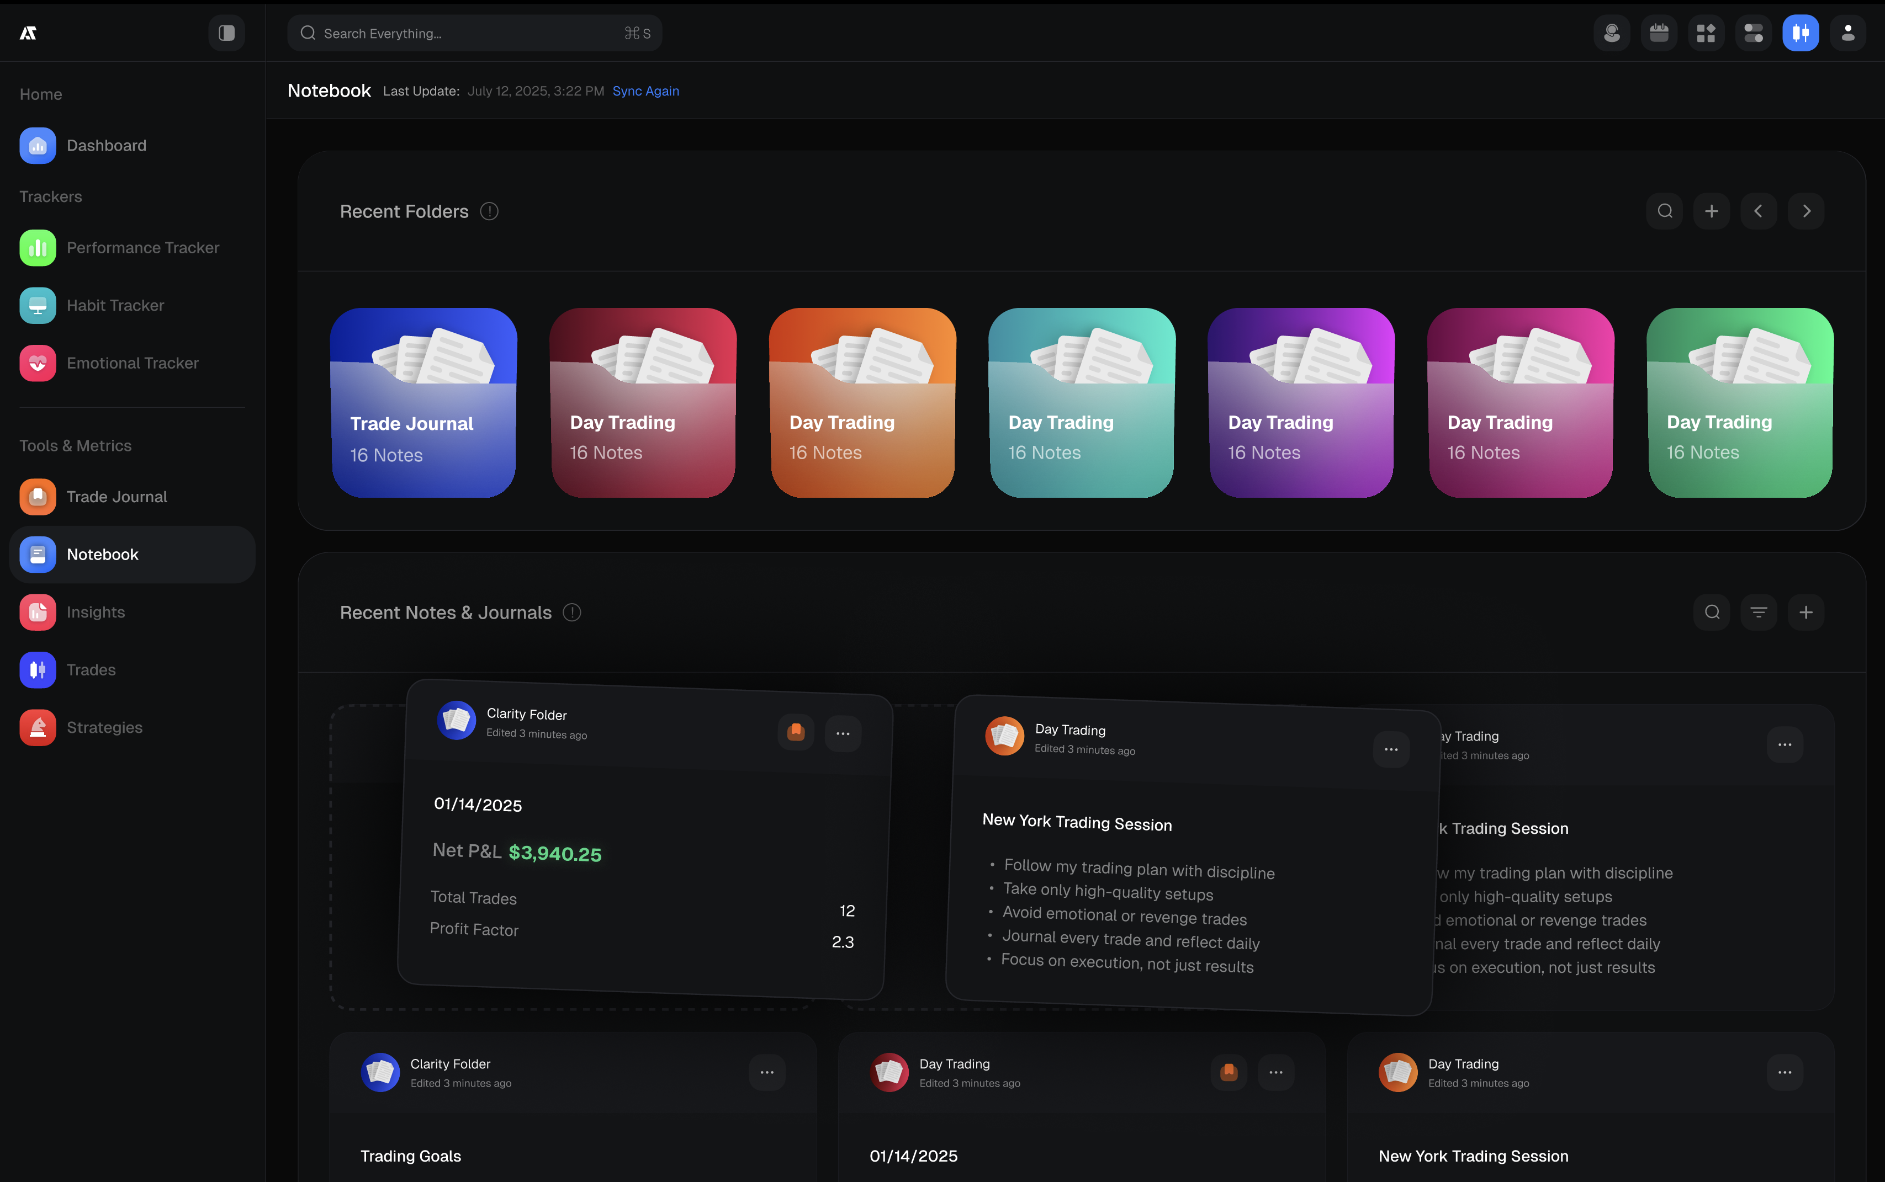Open the green Day Trading folder
1885x1182 pixels.
pyautogui.click(x=1740, y=403)
